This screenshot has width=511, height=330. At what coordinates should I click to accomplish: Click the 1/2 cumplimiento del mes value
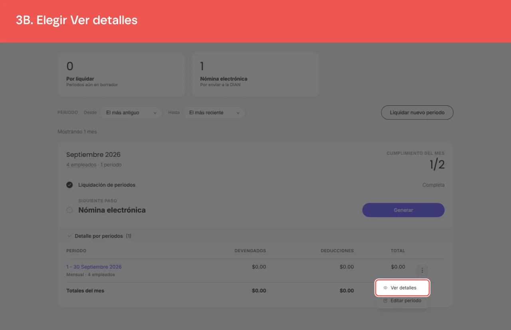click(x=437, y=165)
